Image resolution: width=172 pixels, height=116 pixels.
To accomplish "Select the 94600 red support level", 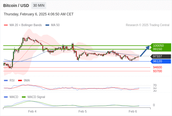I will click(x=157, y=67).
